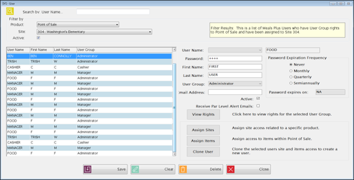Viewport: 354px width, 180px height.
Task: Sort by First Name column header
Action: [x=42, y=50]
